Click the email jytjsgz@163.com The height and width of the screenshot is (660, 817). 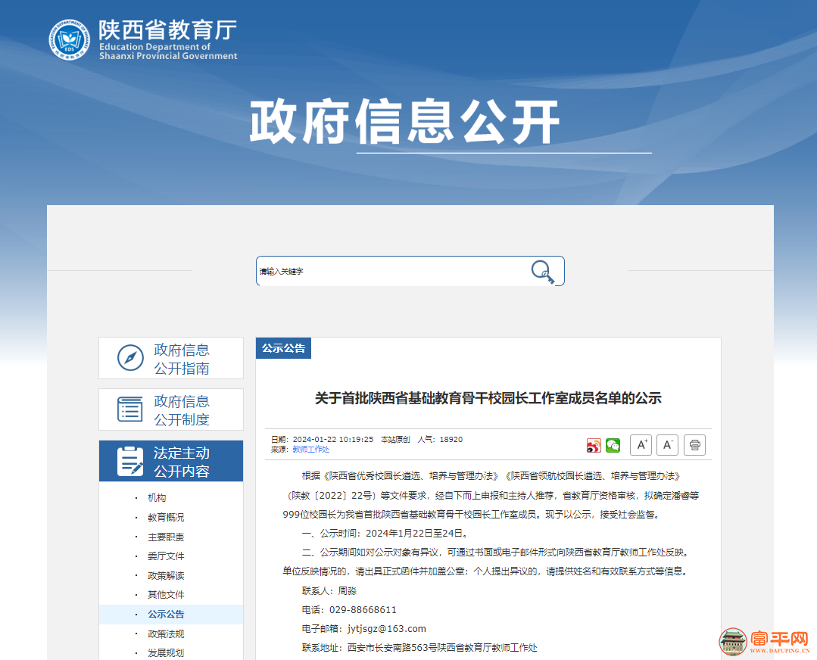(x=387, y=629)
